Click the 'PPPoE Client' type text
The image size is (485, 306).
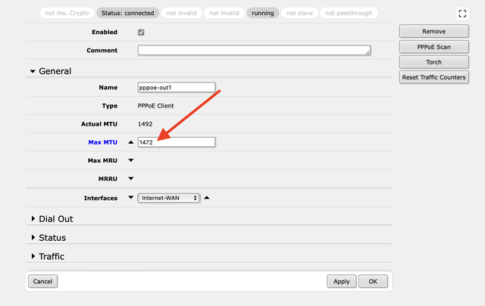(155, 106)
